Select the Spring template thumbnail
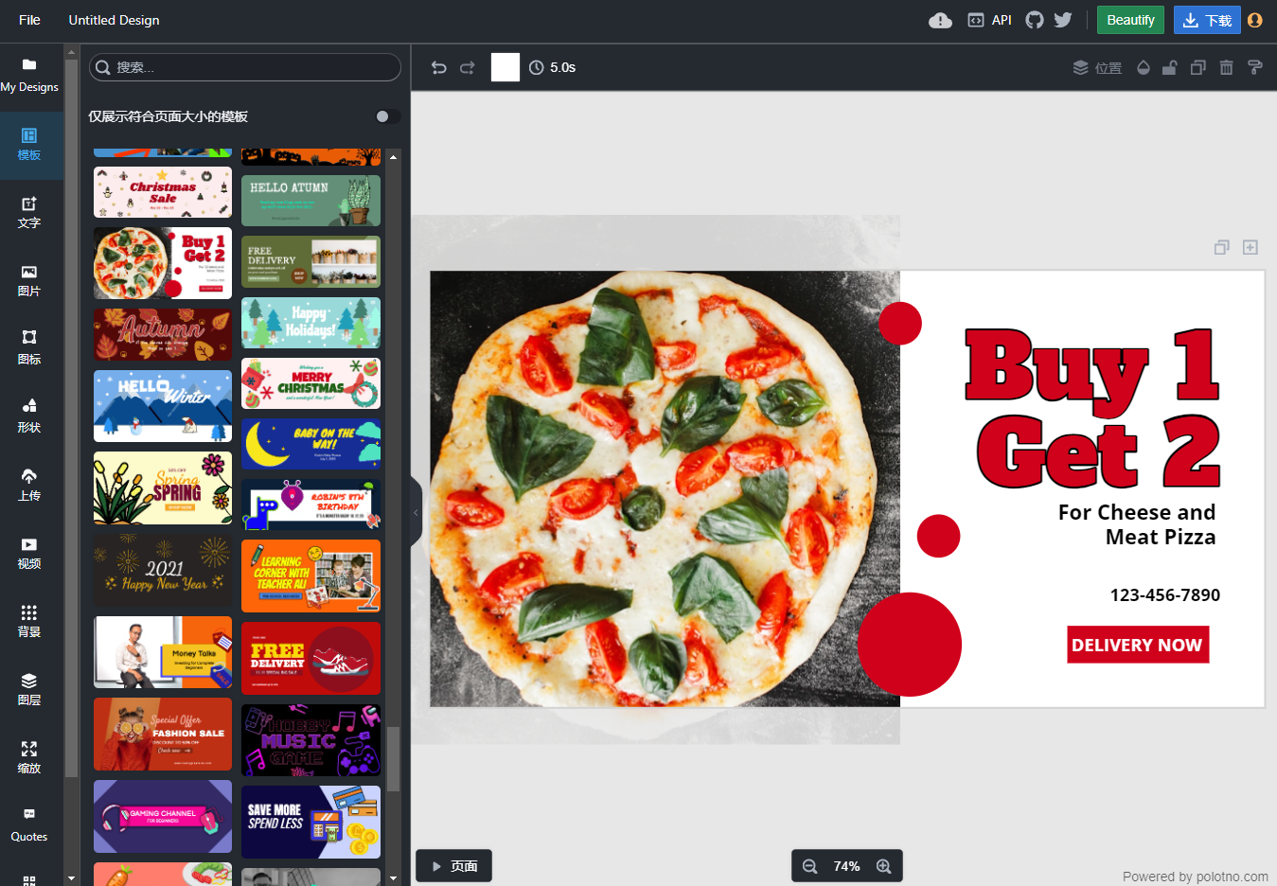The image size is (1277, 886). pyautogui.click(x=163, y=487)
